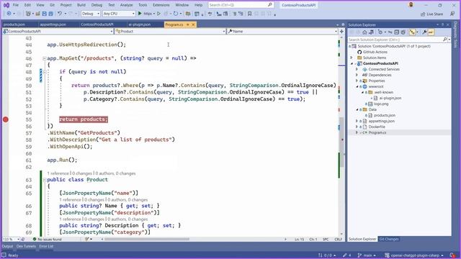Pin the Program.cs tab

pos(187,24)
